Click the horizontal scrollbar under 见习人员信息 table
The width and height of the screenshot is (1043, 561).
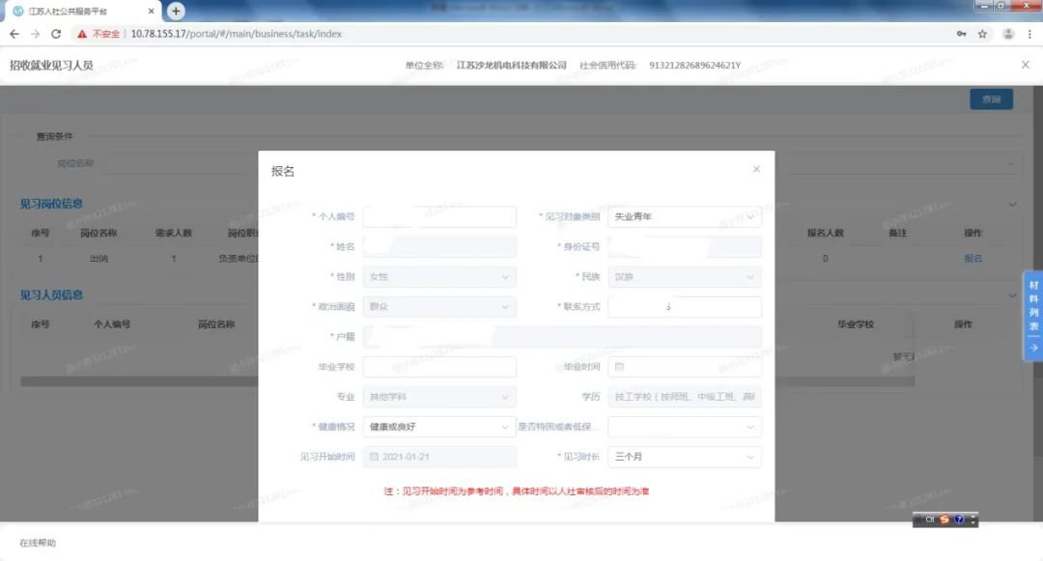pos(467,381)
